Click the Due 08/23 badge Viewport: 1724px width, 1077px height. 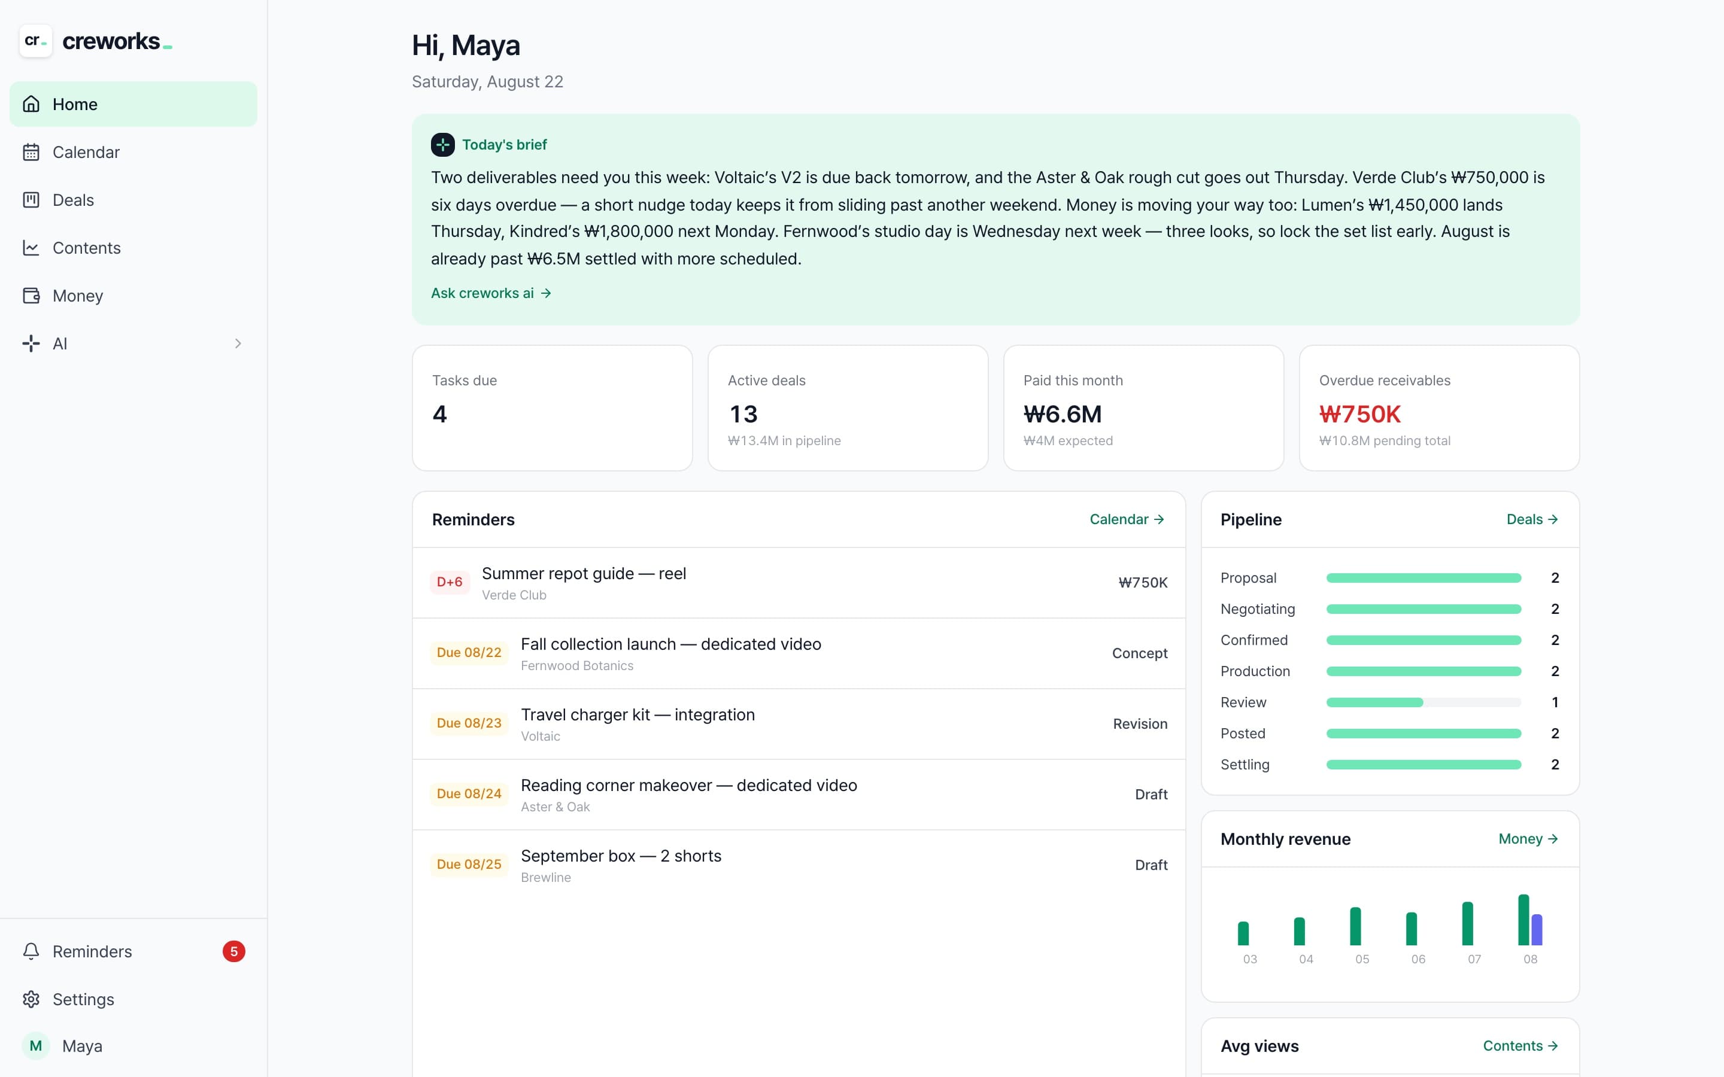[x=469, y=723]
